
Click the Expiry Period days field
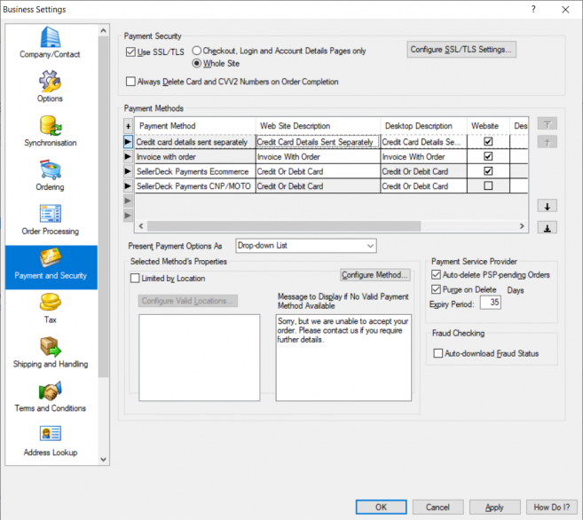(490, 303)
